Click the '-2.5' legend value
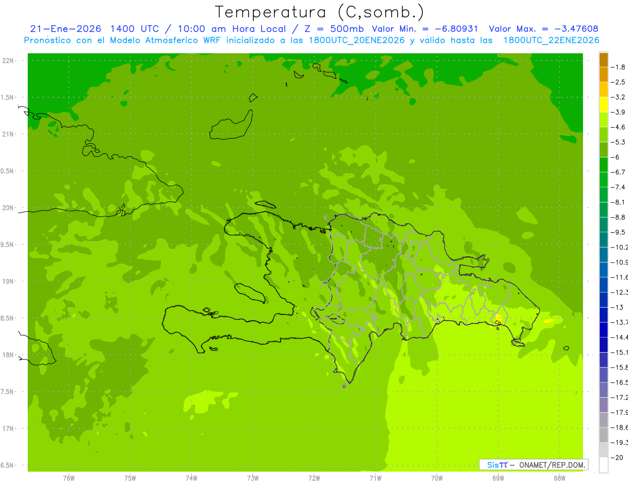Image resolution: width=628 pixels, height=485 pixels. coord(619,82)
